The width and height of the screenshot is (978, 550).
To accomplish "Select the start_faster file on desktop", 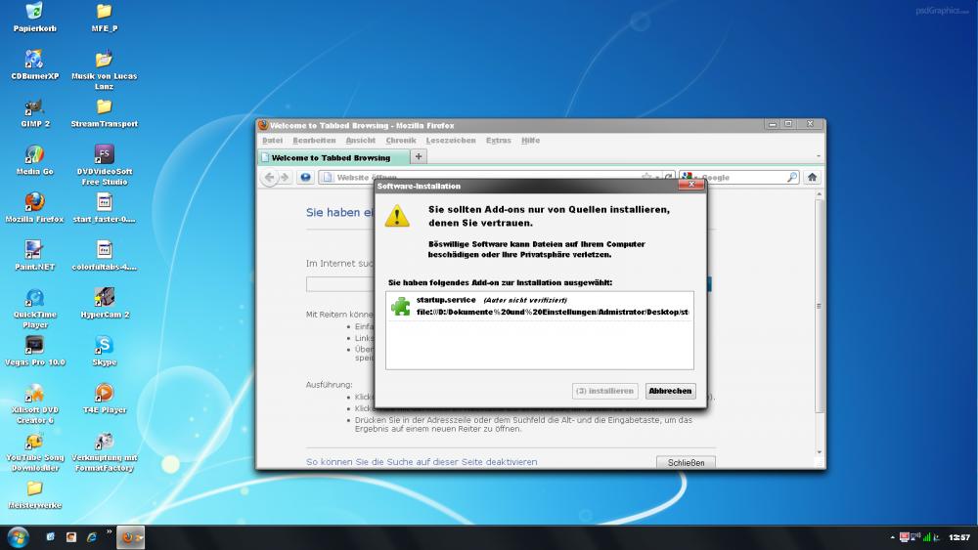I will coord(105,208).
